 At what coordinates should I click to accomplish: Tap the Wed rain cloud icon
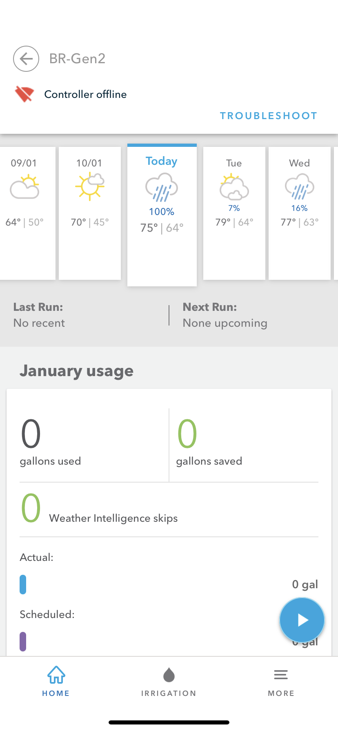(299, 186)
